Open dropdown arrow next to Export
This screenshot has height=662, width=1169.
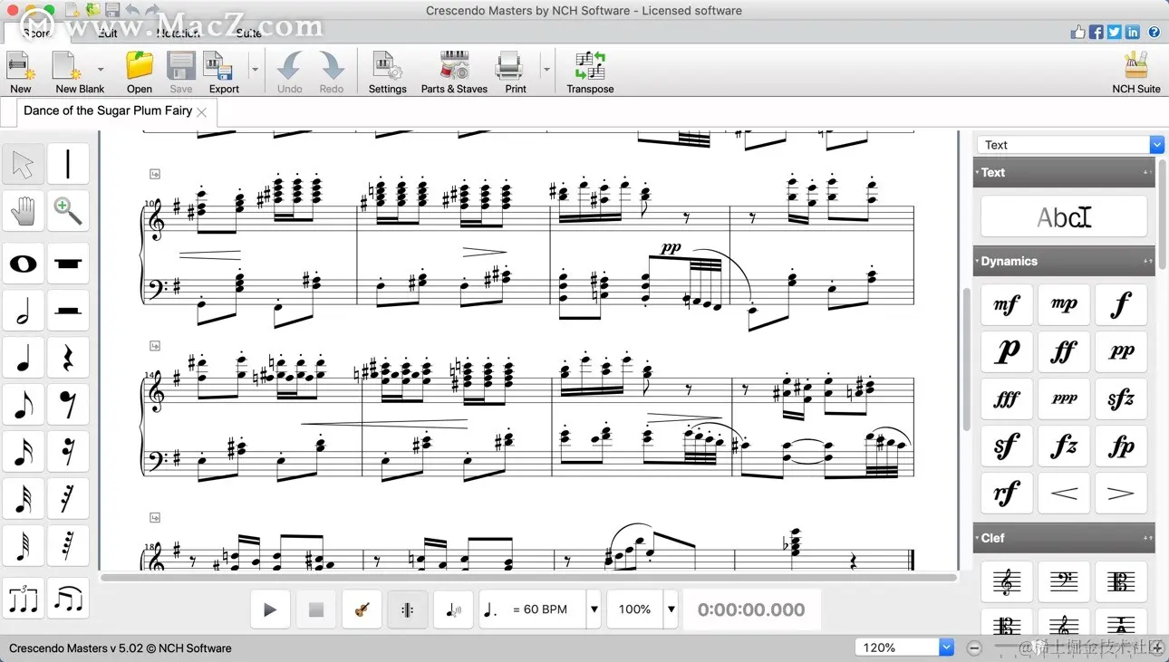(x=255, y=70)
